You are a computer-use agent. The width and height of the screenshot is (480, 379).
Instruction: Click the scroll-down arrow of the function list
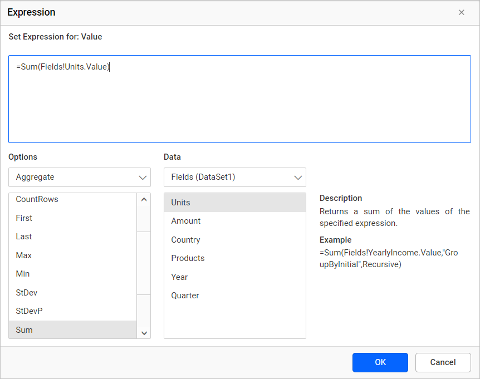point(144,333)
